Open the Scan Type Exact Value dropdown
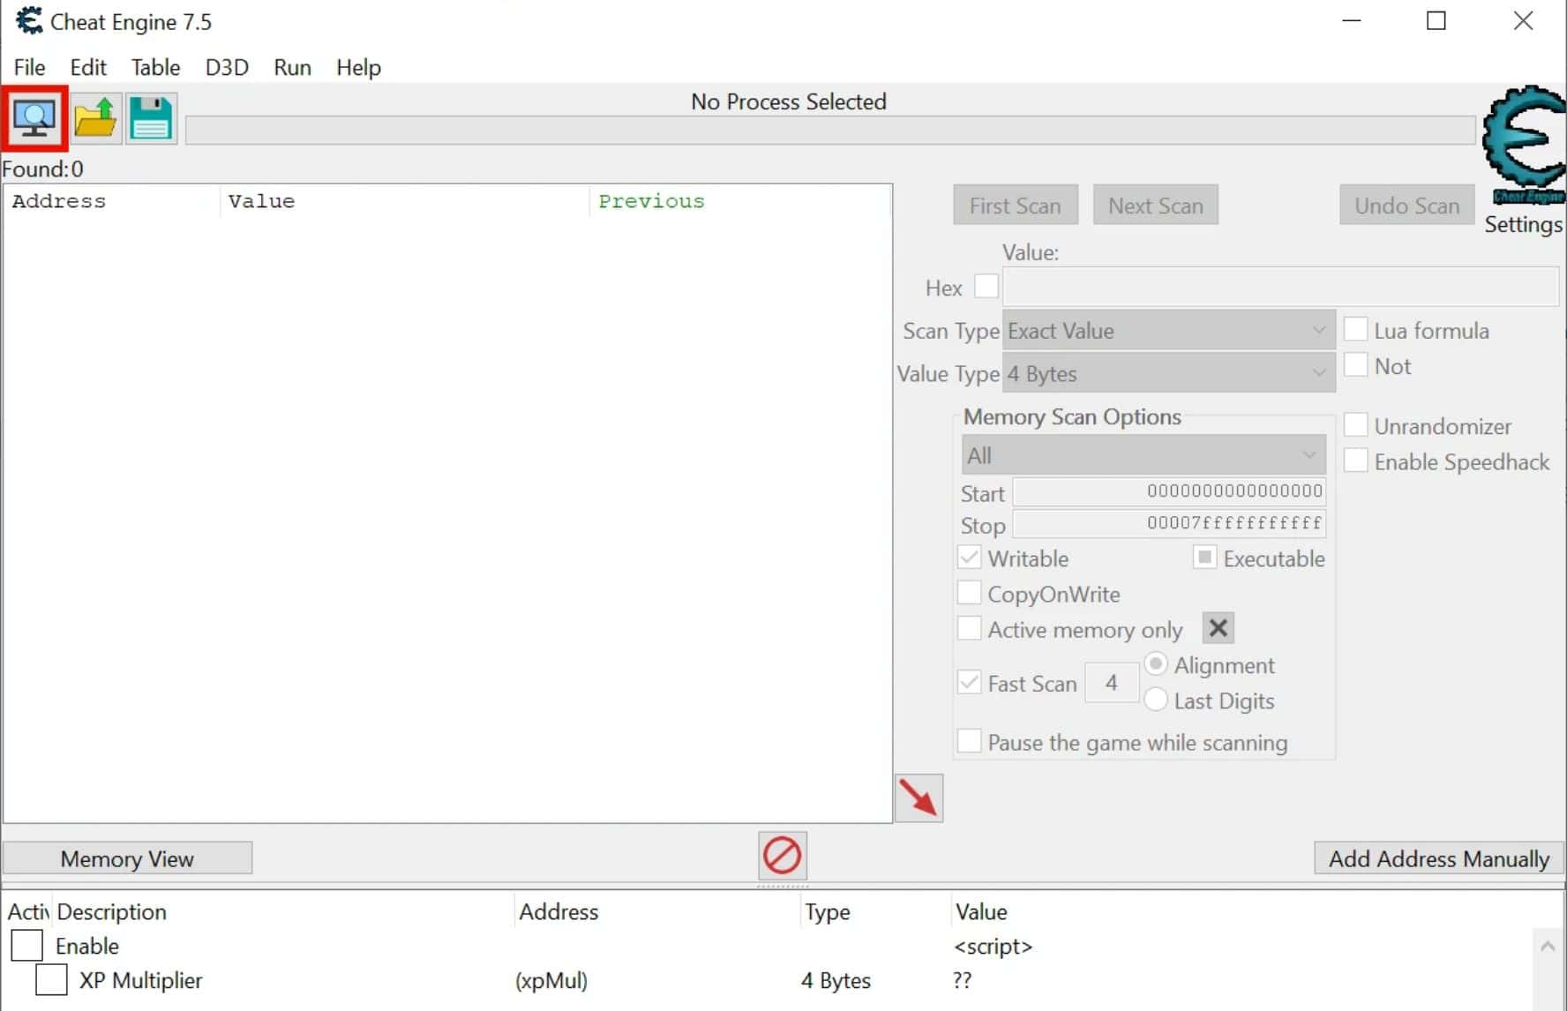This screenshot has width=1567, height=1011. click(x=1169, y=330)
